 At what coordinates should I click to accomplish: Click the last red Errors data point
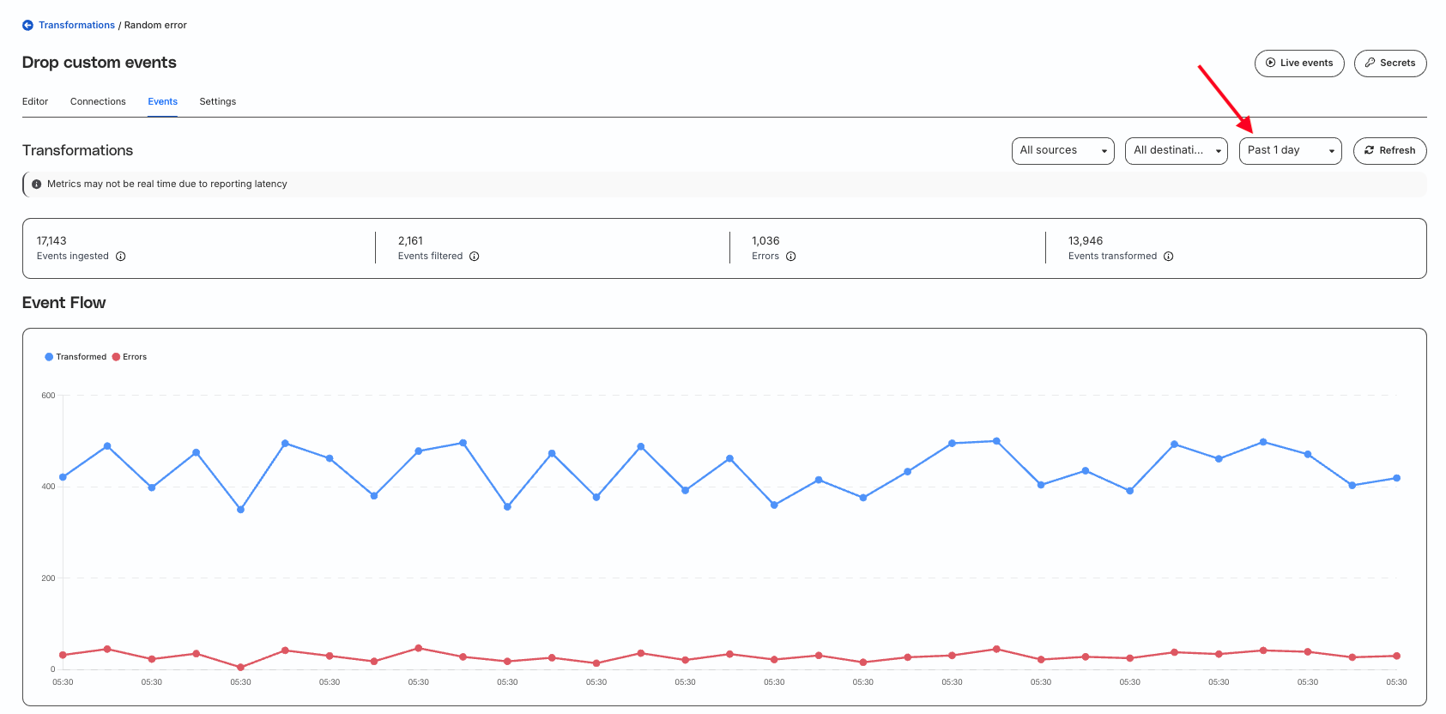click(x=1396, y=656)
